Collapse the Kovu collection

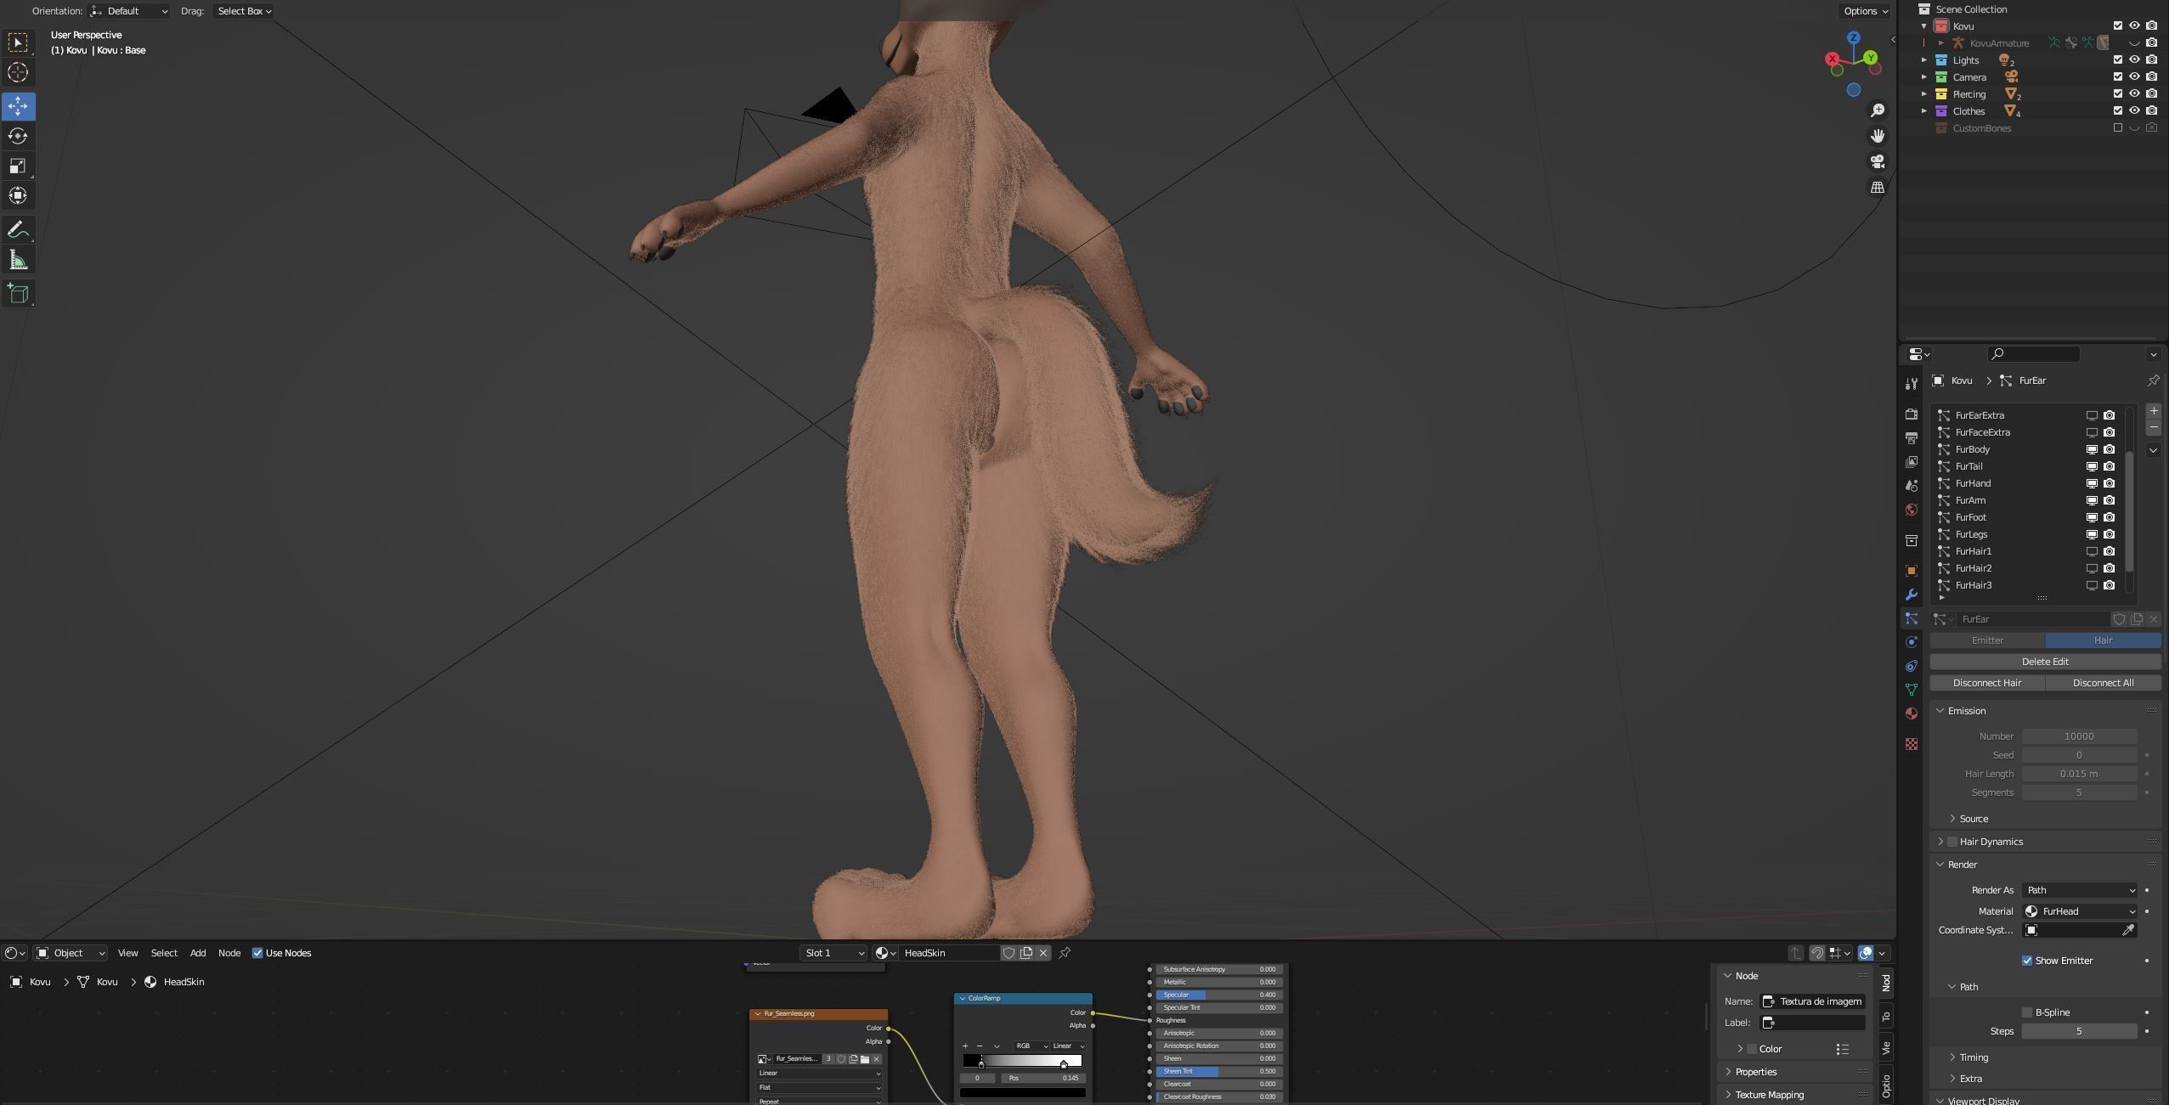(x=1924, y=26)
